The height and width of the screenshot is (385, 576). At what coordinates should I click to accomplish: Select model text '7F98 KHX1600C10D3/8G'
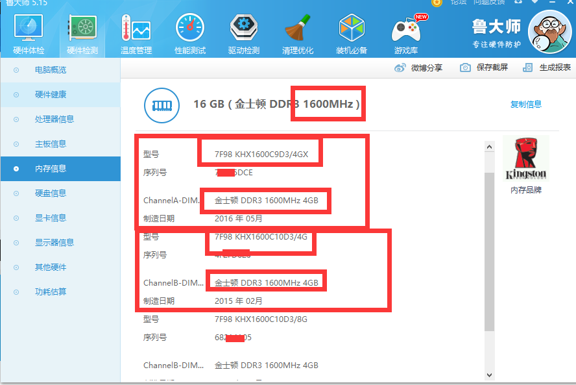click(x=261, y=319)
